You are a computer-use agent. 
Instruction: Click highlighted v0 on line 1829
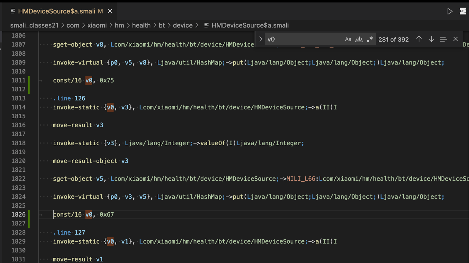click(x=110, y=241)
